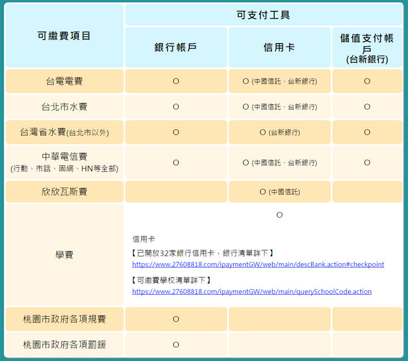
Task: Click the bank account circle for 桃園市政府各項罰鍰
Action: pos(176,344)
